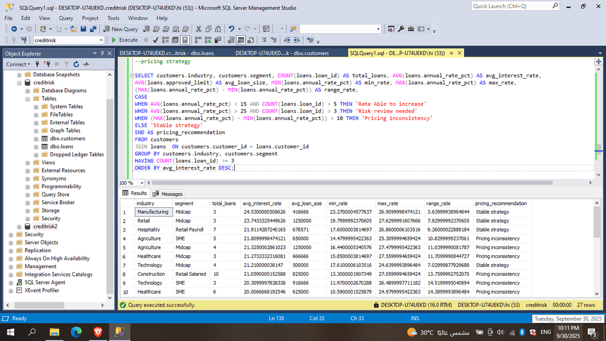Screen dimensions: 606x341
Task: Click the Properties wrench icon in toolbar
Action: click(401, 29)
